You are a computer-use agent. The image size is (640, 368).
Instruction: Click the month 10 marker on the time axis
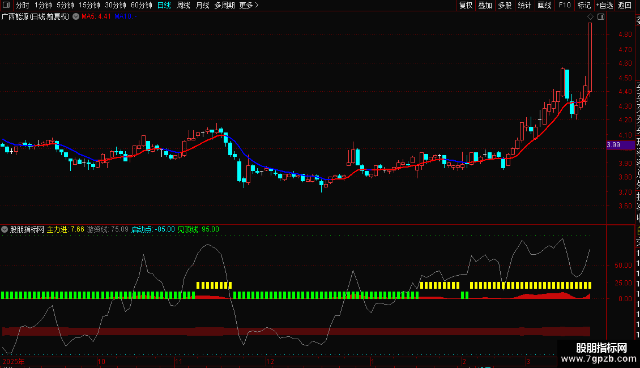[101, 362]
